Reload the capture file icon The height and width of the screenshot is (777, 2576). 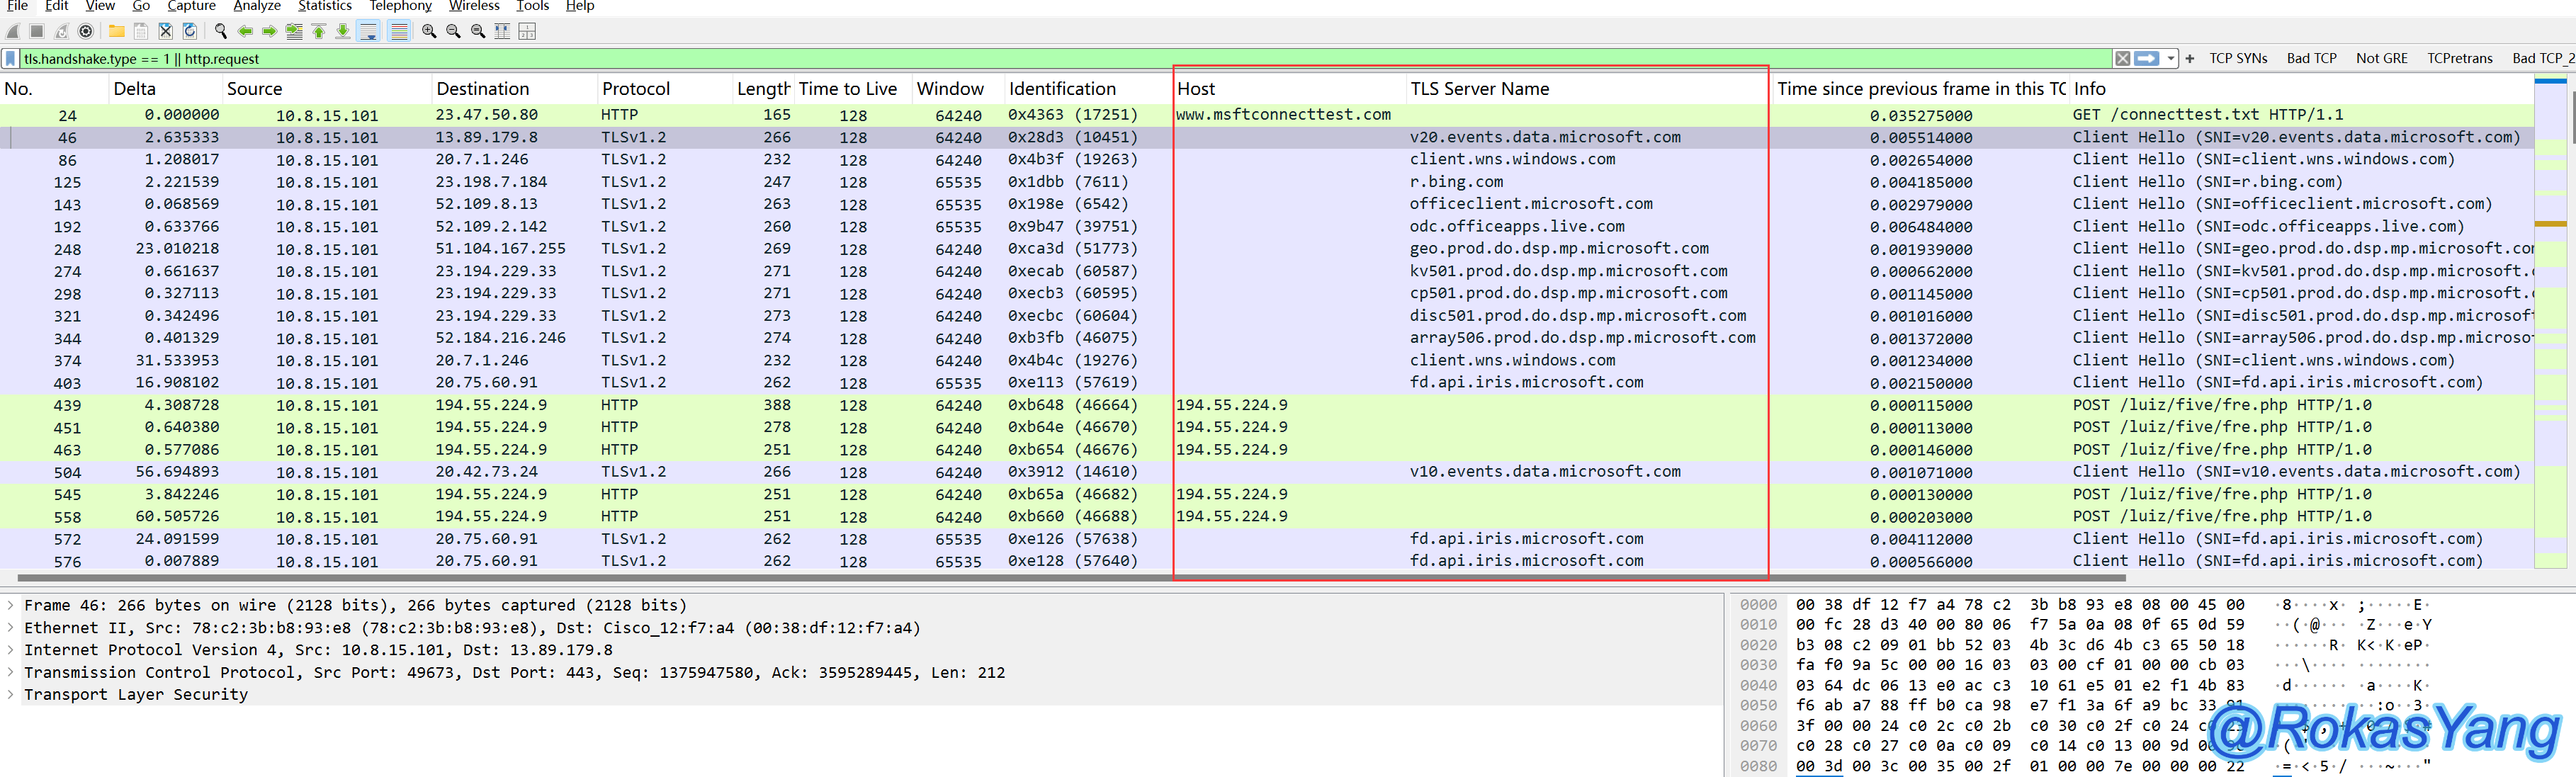[190, 31]
